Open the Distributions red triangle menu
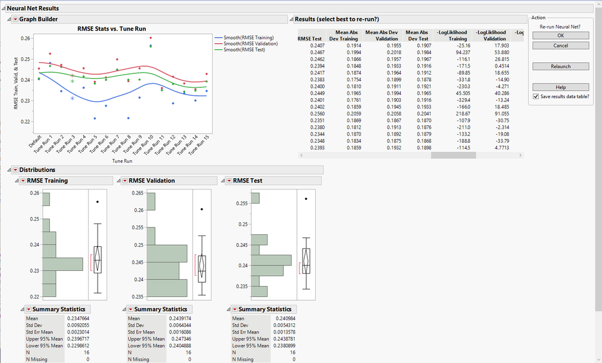Viewport: 602px width, 363px height. click(15, 170)
